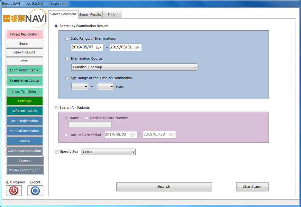Check Age Range at Time of Examination
The image size is (301, 207).
[67, 78]
